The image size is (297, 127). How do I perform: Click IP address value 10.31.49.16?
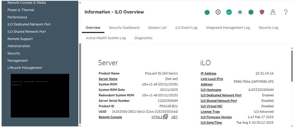[265, 73]
